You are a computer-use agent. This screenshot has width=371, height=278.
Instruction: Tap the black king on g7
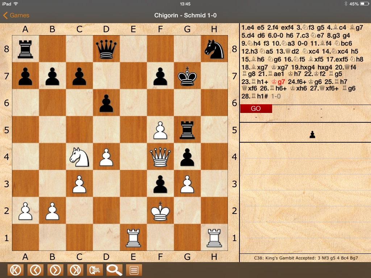click(x=187, y=76)
